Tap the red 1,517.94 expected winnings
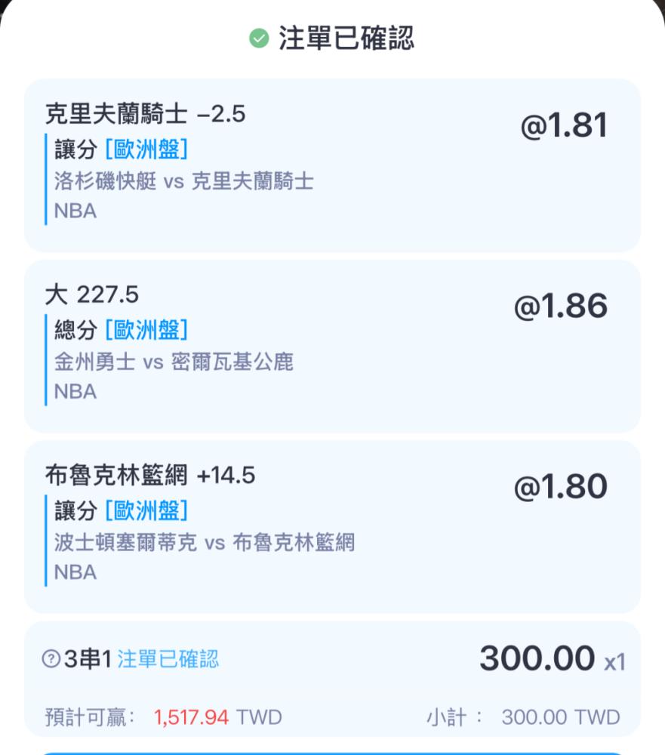This screenshot has width=665, height=755. pyautogui.click(x=191, y=716)
